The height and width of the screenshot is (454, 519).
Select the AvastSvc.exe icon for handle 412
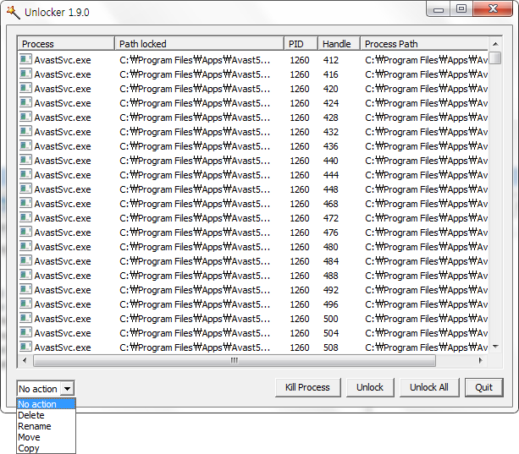25,60
